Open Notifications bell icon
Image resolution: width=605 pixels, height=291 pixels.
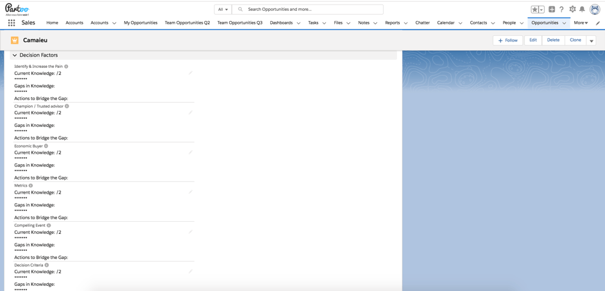pos(583,9)
